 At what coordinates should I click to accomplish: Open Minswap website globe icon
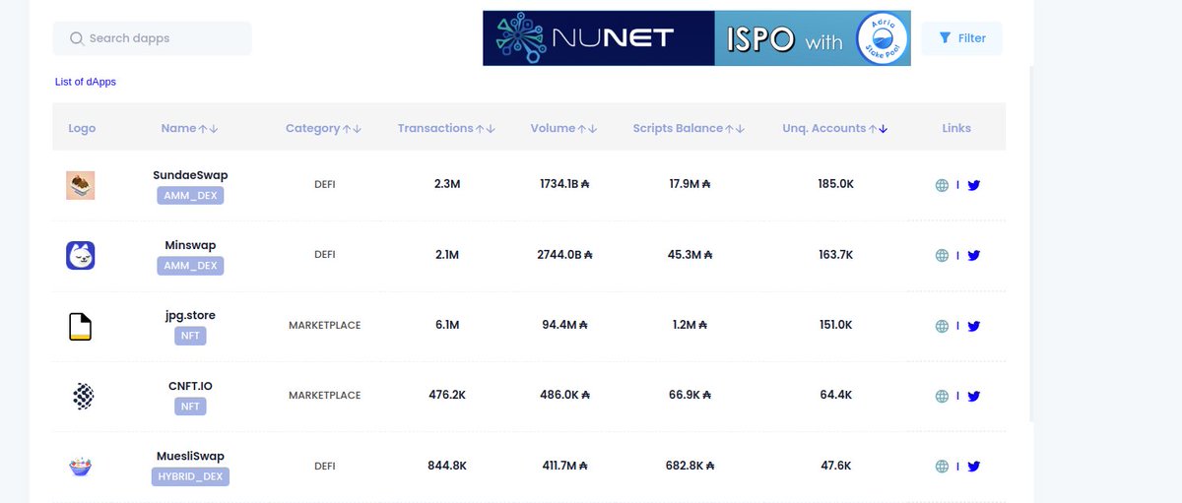[x=942, y=255]
